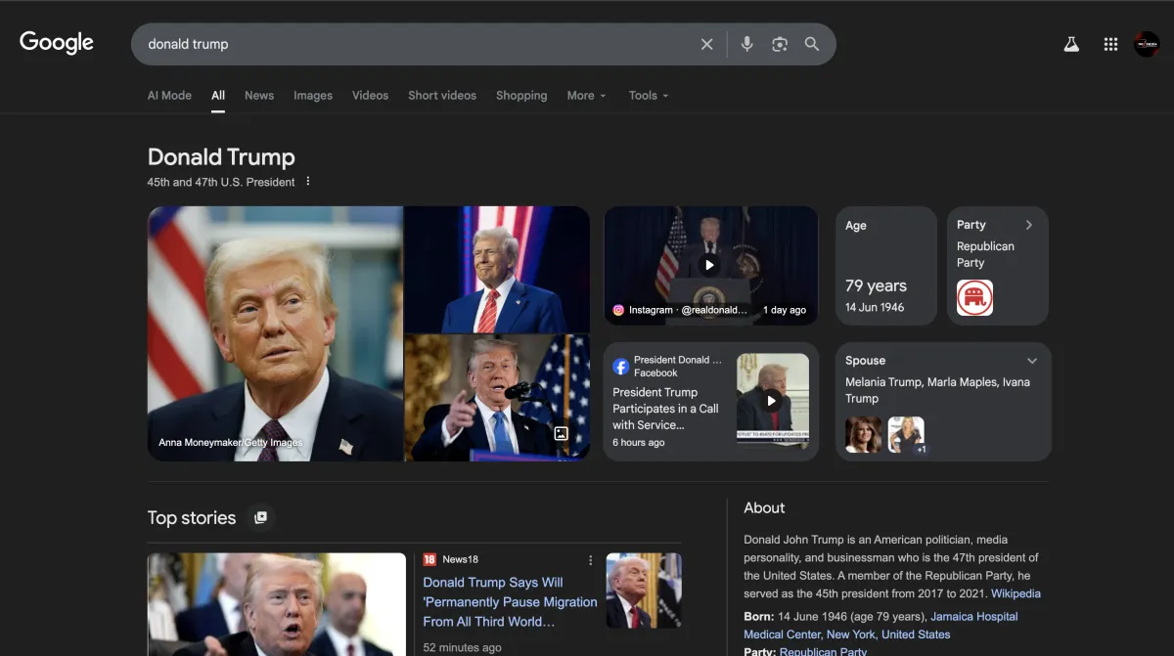The height and width of the screenshot is (656, 1174).
Task: Clear the search box with the X icon
Action: click(707, 44)
